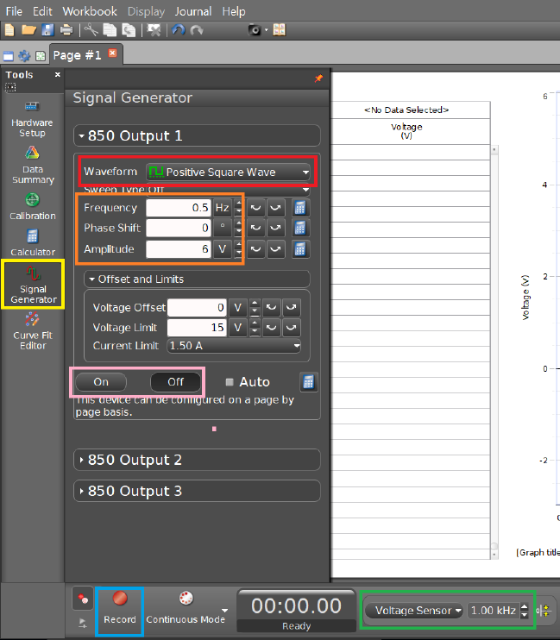Click common sample rate icon at bottom right
The width and height of the screenshot is (560, 640).
click(x=544, y=611)
